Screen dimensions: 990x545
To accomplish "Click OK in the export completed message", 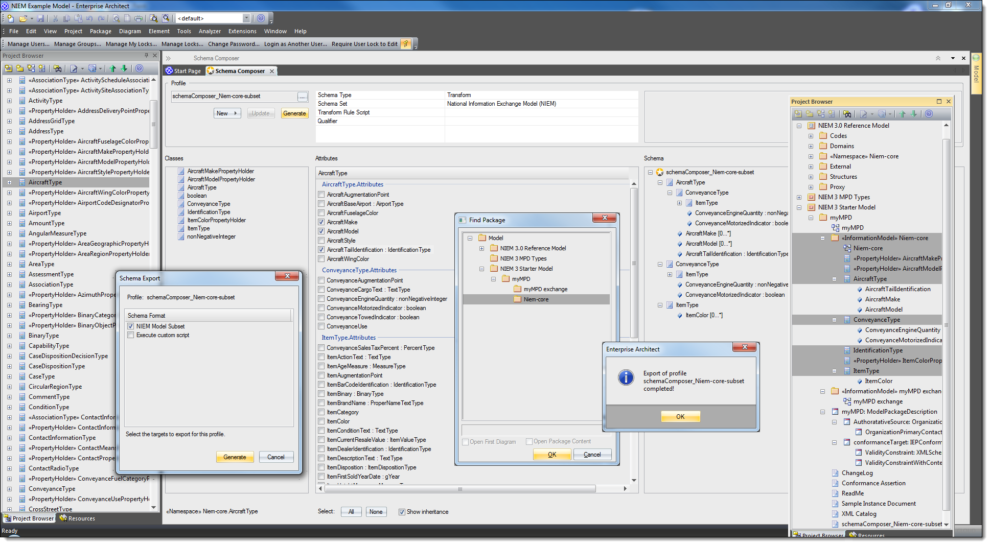I will tap(680, 417).
